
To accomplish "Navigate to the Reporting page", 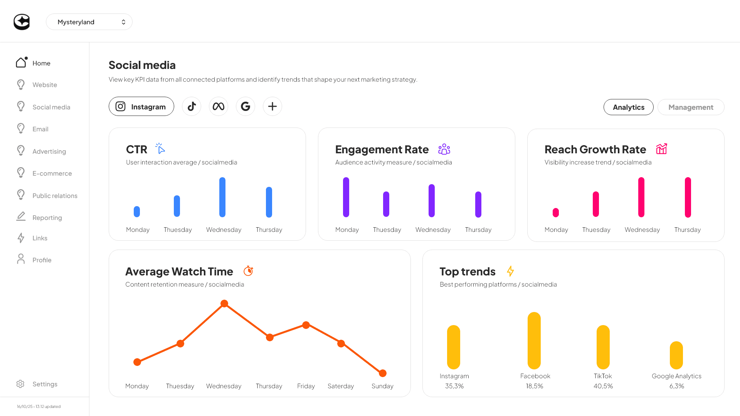I will (x=47, y=217).
